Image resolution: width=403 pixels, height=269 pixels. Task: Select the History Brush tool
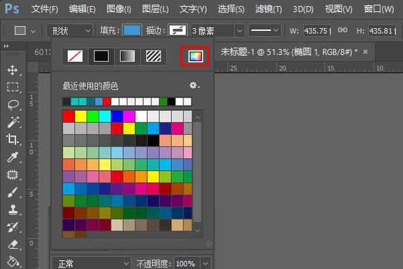(x=13, y=227)
